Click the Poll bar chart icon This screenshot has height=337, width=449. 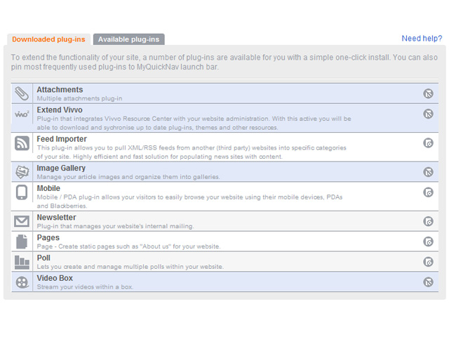click(x=22, y=262)
